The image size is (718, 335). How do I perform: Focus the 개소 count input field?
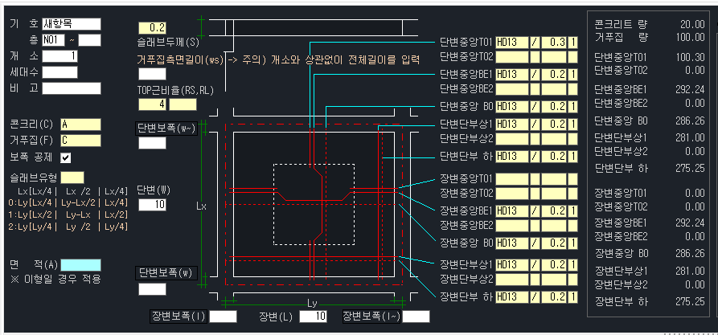[x=59, y=56]
